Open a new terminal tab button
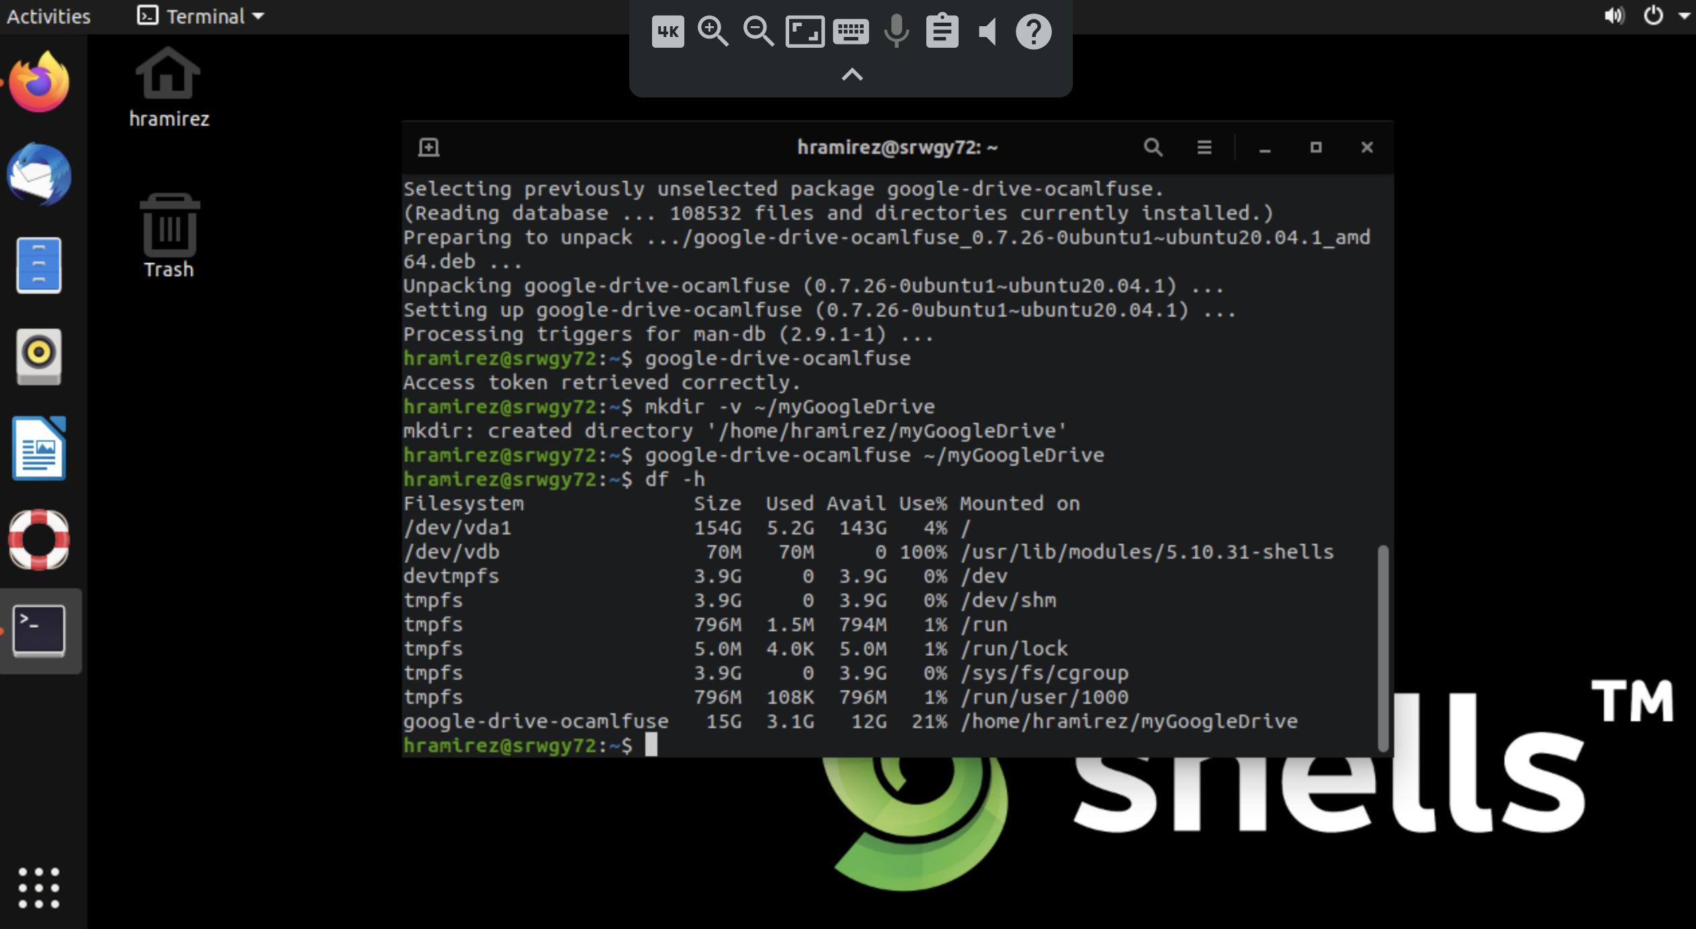 pos(429,147)
